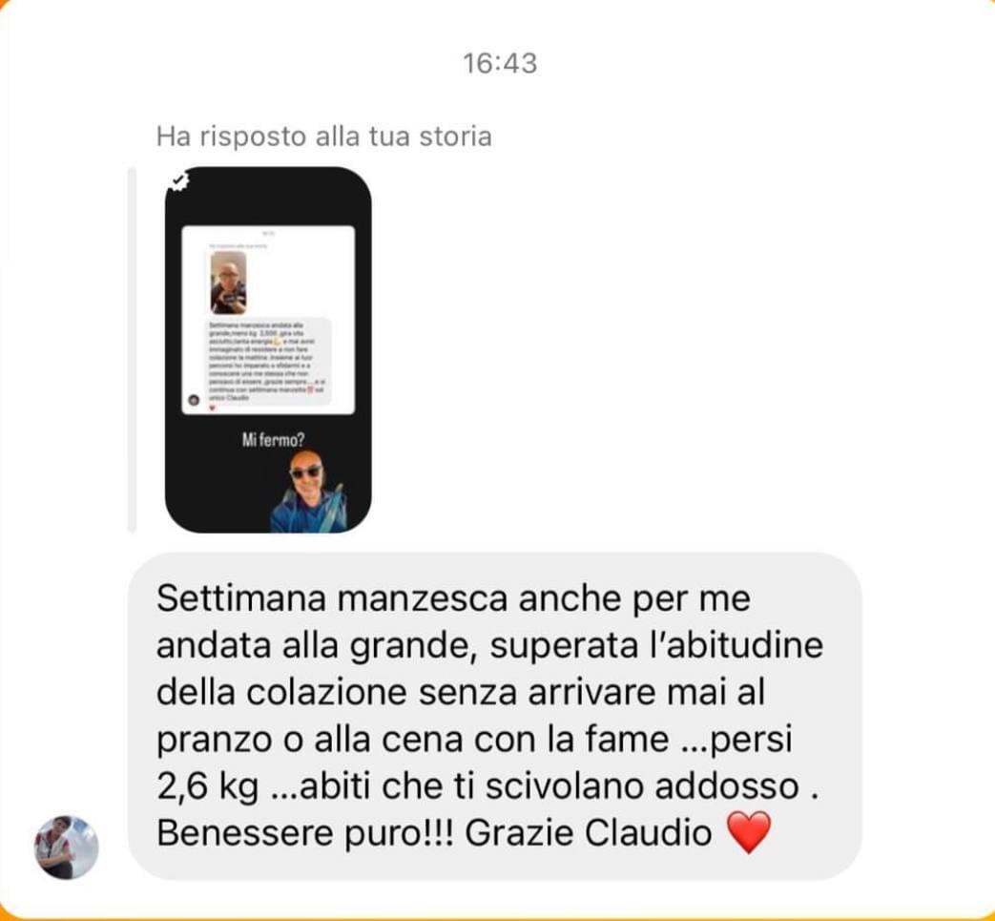Tap the nested message text in story preview

point(268,362)
